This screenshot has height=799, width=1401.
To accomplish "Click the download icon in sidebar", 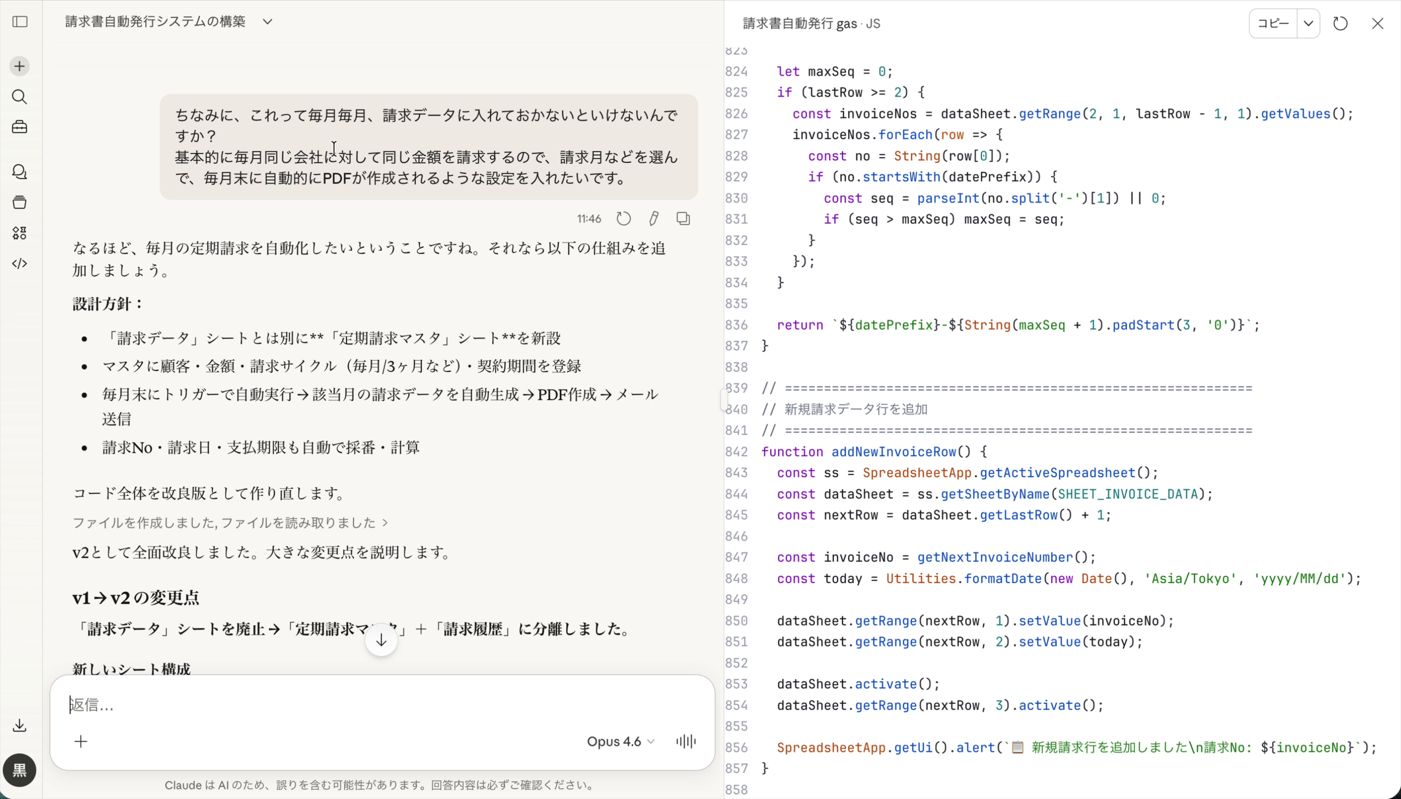I will [x=20, y=726].
